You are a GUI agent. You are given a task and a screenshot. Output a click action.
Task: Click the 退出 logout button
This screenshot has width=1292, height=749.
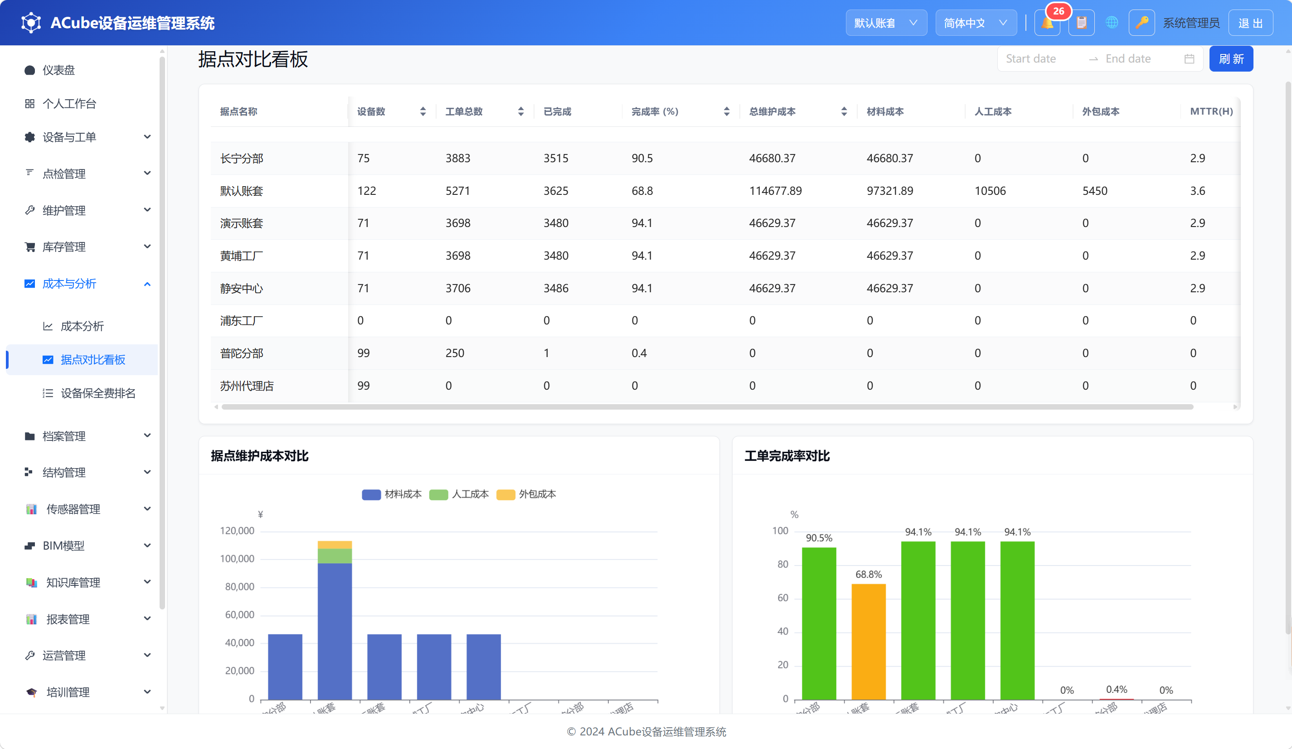click(x=1250, y=23)
